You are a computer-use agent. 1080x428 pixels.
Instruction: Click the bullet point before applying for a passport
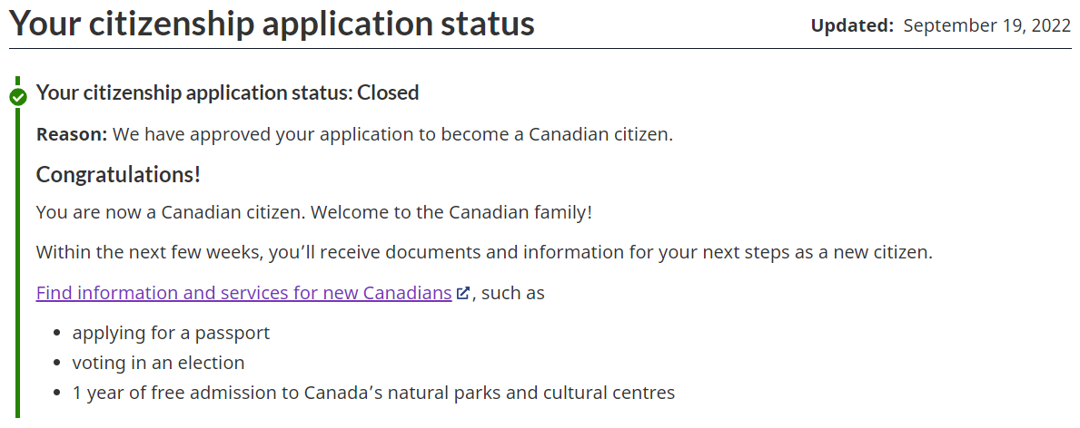click(56, 334)
